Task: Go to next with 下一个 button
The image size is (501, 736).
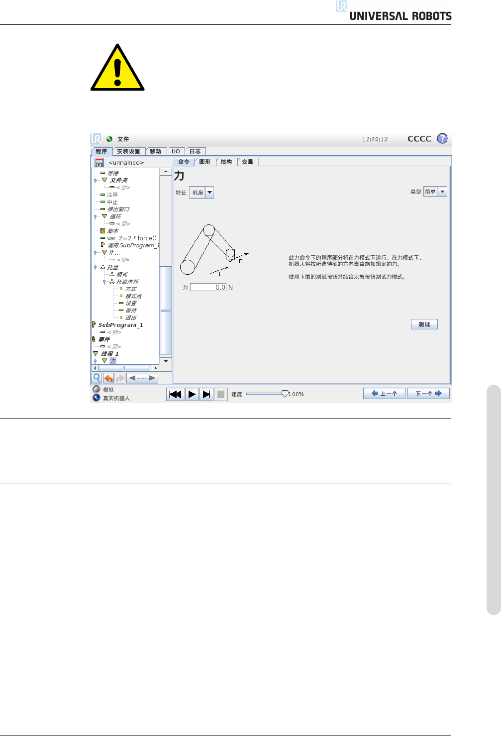Action: point(428,394)
